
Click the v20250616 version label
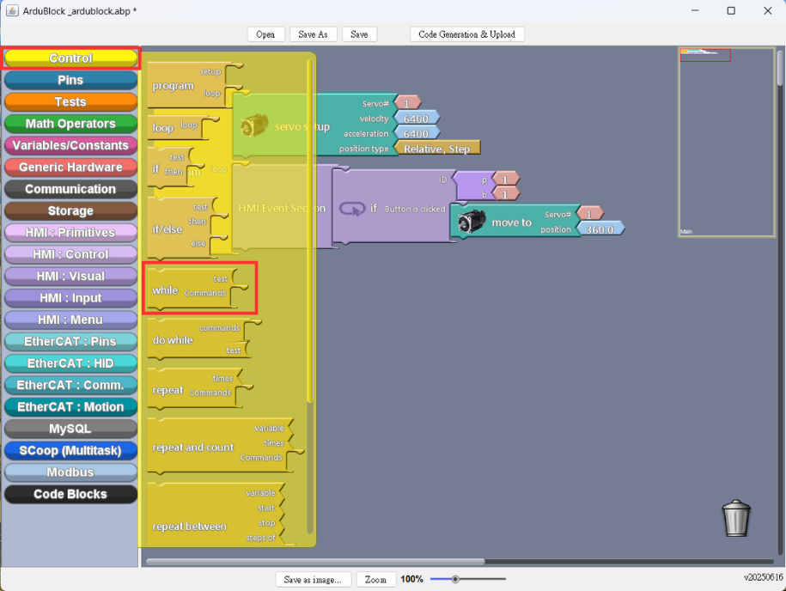coord(763,577)
